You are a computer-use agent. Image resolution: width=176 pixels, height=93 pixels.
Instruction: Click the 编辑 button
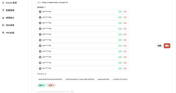tap(159, 46)
